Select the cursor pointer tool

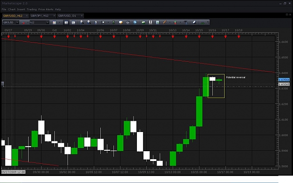pos(96,22)
